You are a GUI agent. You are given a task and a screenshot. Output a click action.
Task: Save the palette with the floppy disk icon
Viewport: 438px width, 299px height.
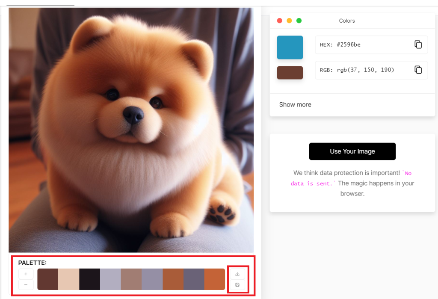click(237, 285)
